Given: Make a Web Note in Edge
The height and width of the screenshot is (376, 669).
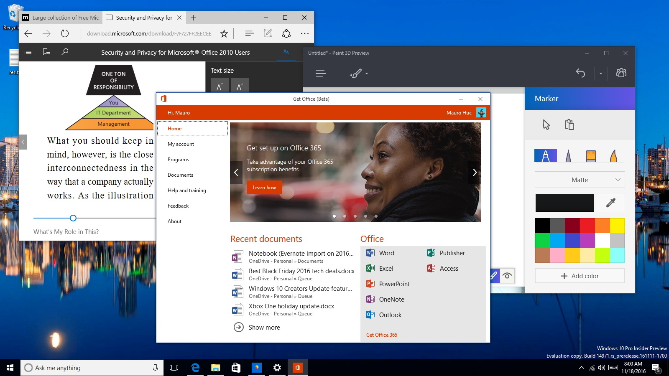Looking at the screenshot, I should tap(268, 33).
